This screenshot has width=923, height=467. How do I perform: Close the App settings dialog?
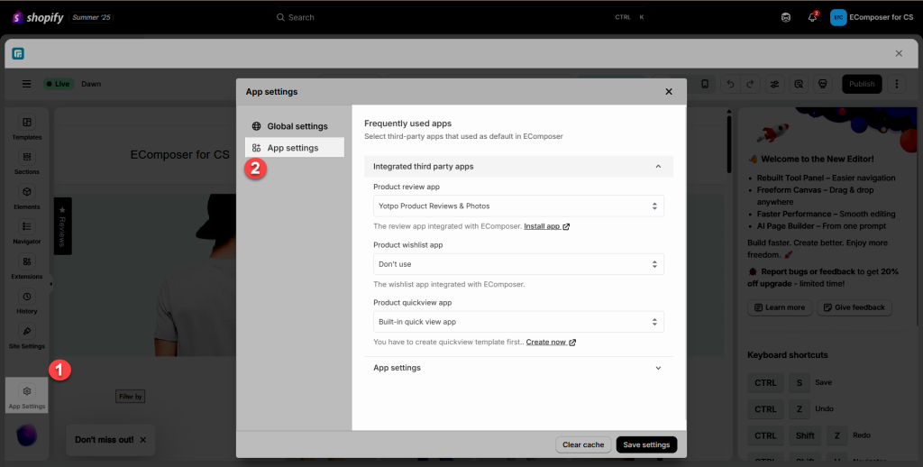(669, 91)
